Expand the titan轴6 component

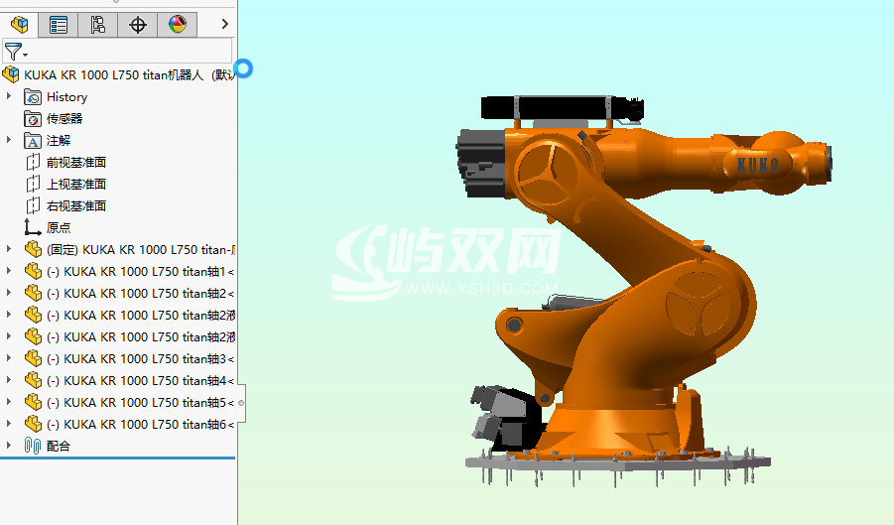9,423
